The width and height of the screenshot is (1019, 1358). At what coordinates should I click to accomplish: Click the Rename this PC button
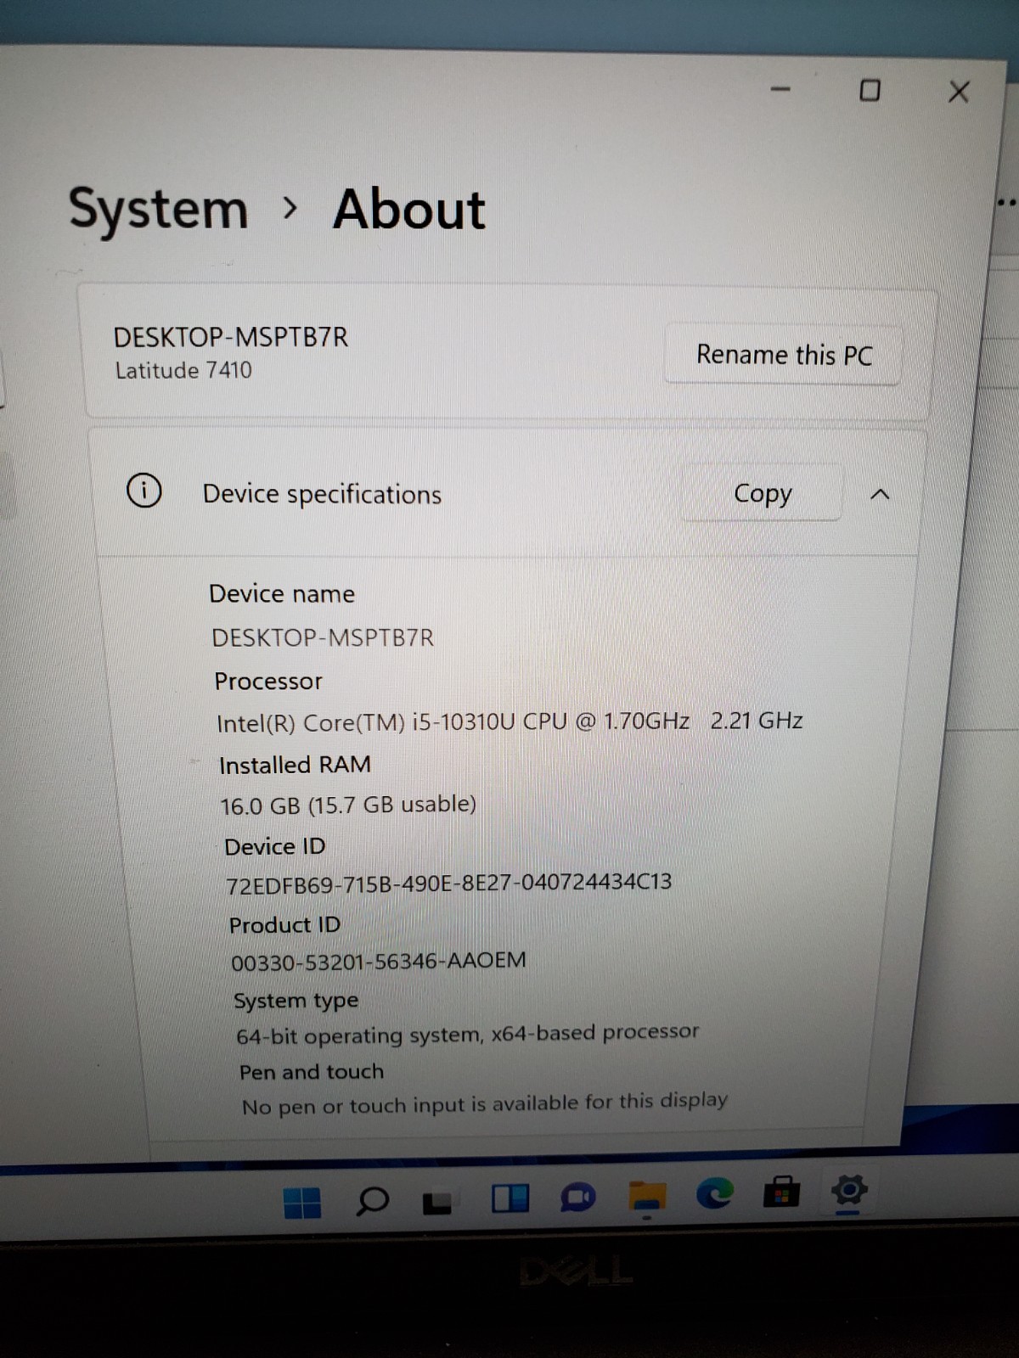click(x=783, y=354)
